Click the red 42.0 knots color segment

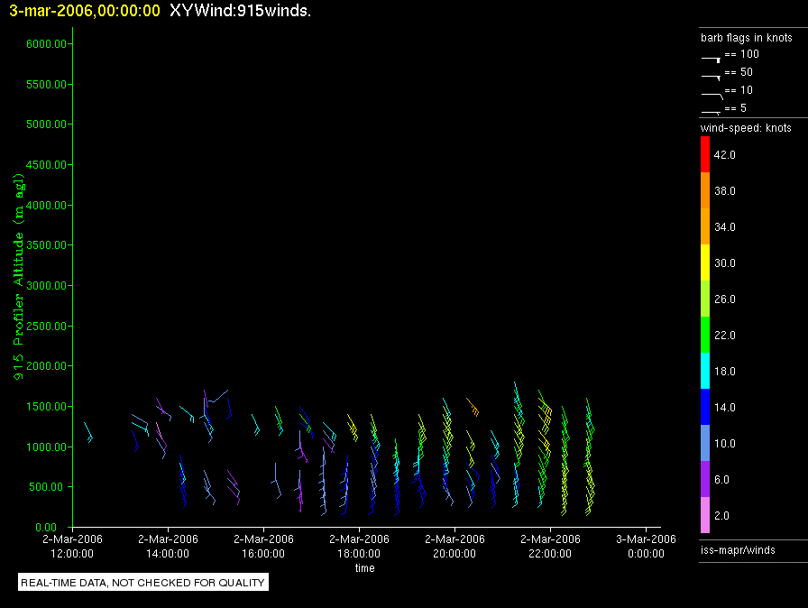[x=705, y=154]
